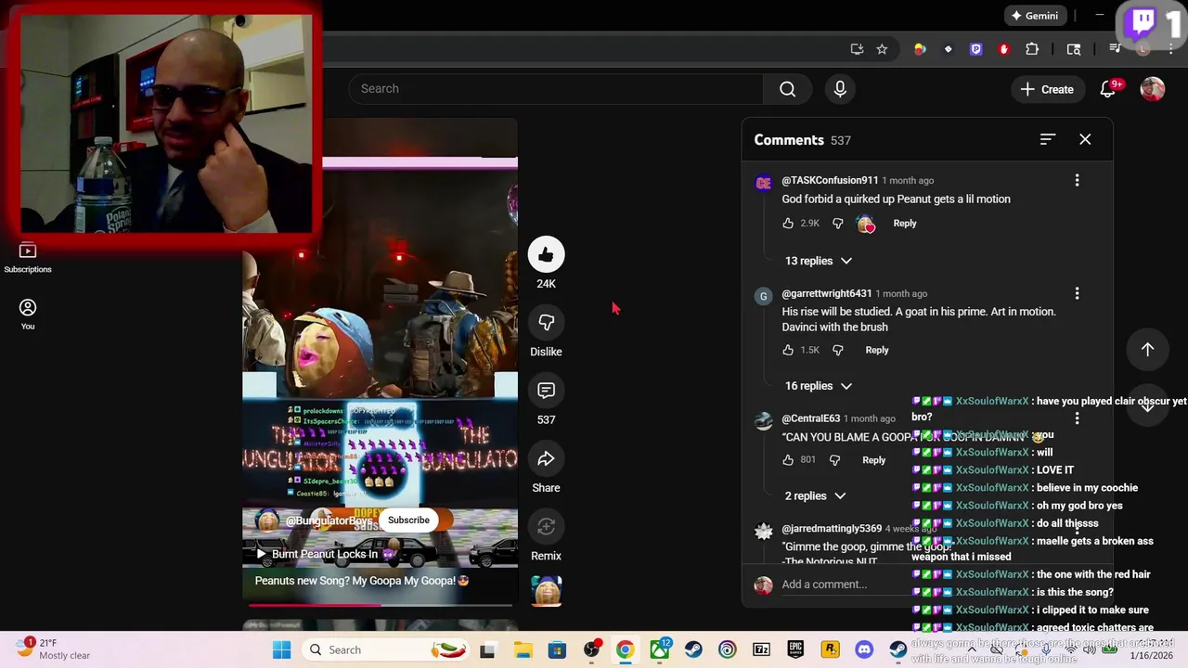
Task: Open the @TASKConfusion911 channel link
Action: 830,180
